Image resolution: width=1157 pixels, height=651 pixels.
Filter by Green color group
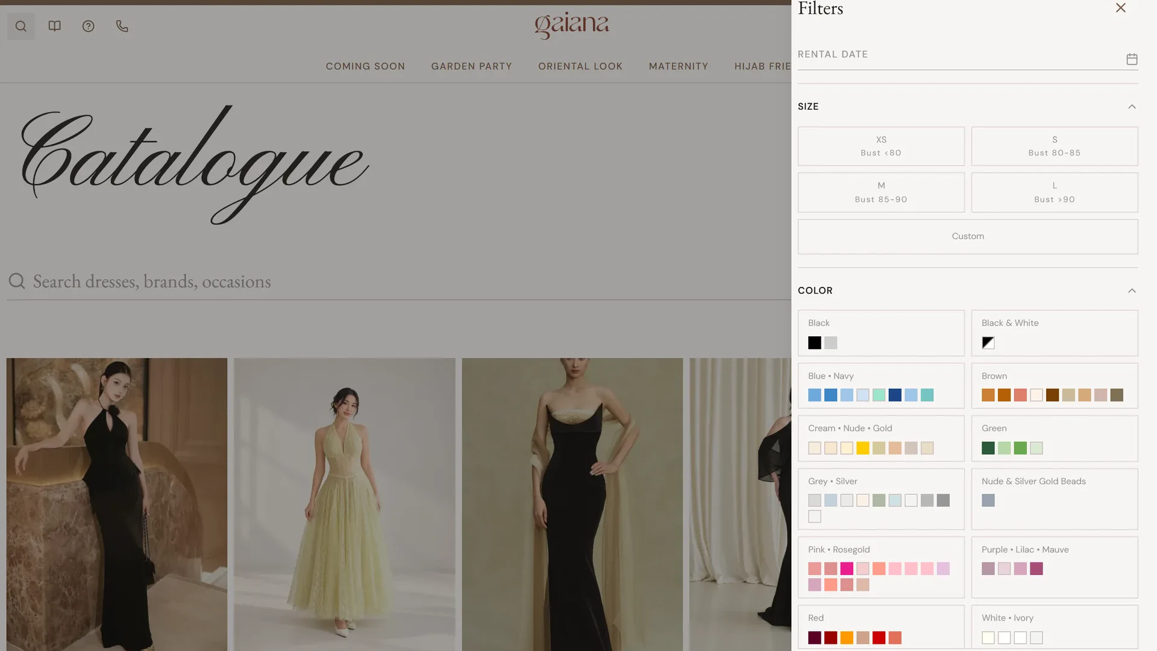coord(1055,438)
